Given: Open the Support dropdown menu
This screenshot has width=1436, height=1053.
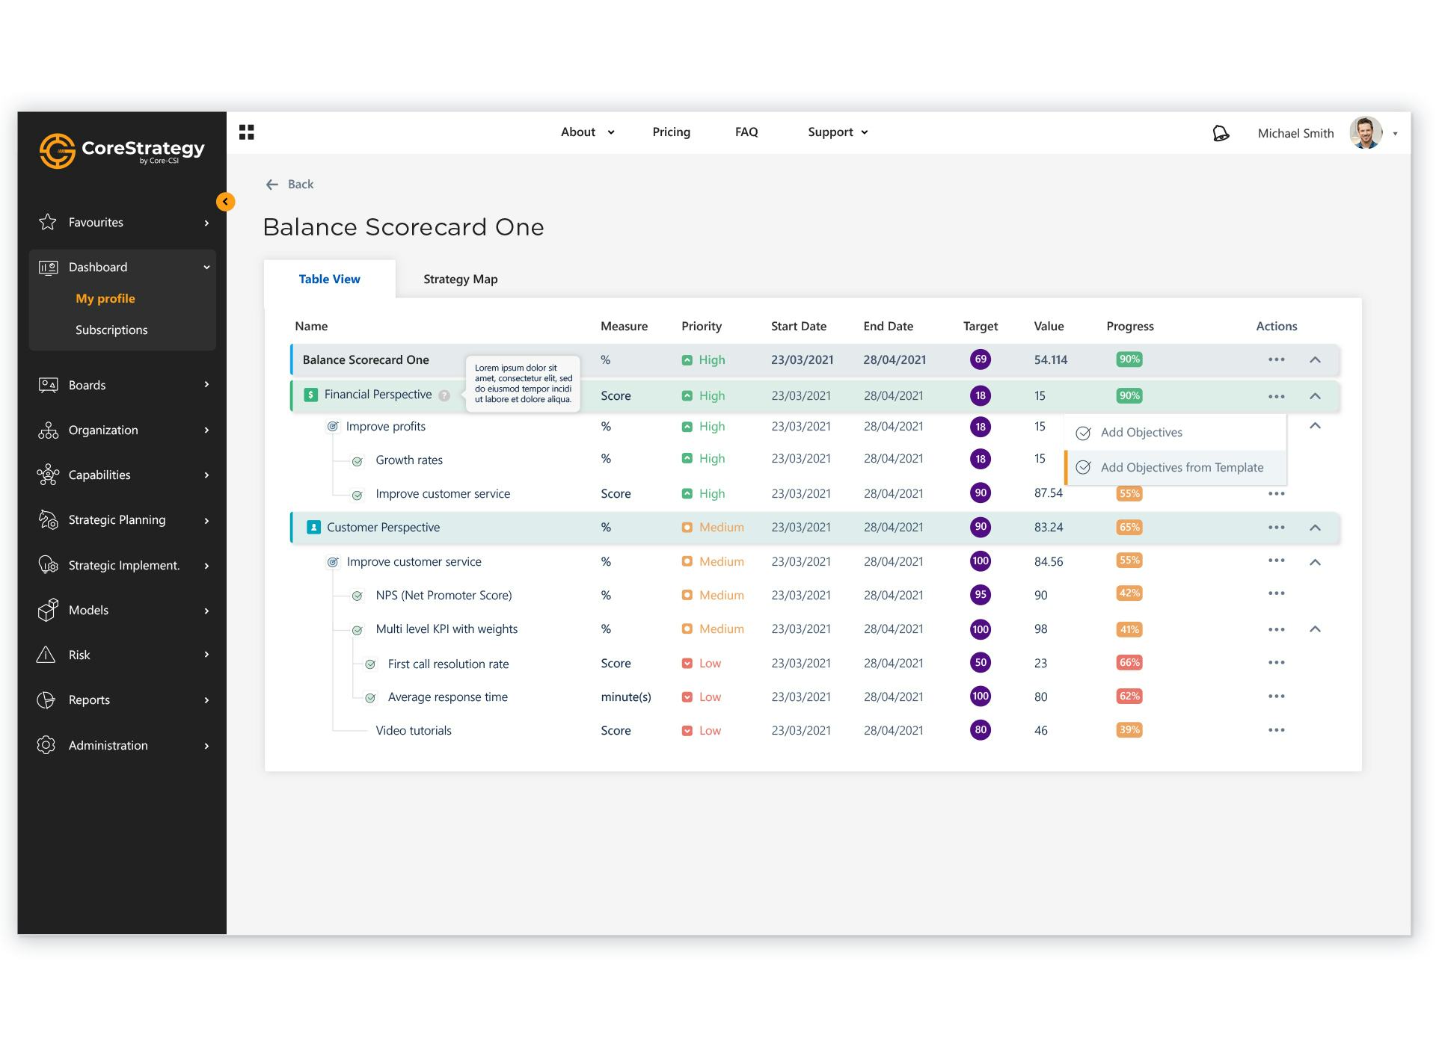Looking at the screenshot, I should point(836,132).
